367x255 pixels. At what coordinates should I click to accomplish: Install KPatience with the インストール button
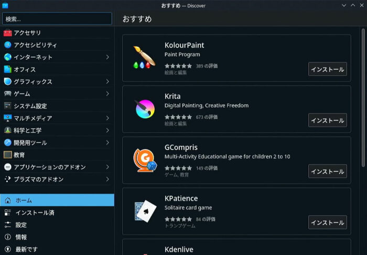pos(328,223)
